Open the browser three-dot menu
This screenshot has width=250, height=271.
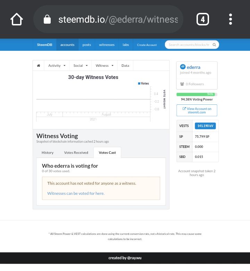coord(231,19)
